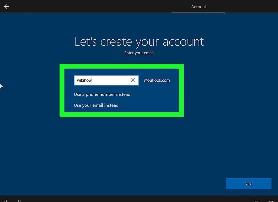The width and height of the screenshot is (278, 202).
Task: Clear the email field with the X
Action: click(x=133, y=80)
